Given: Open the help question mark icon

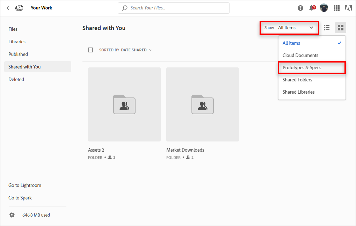Looking at the screenshot, I should [x=300, y=8].
